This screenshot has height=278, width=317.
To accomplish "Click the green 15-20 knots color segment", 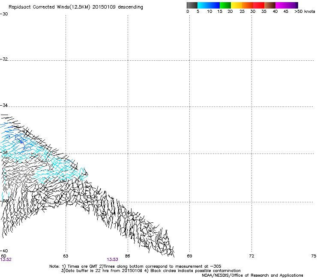I will pos(225,5).
